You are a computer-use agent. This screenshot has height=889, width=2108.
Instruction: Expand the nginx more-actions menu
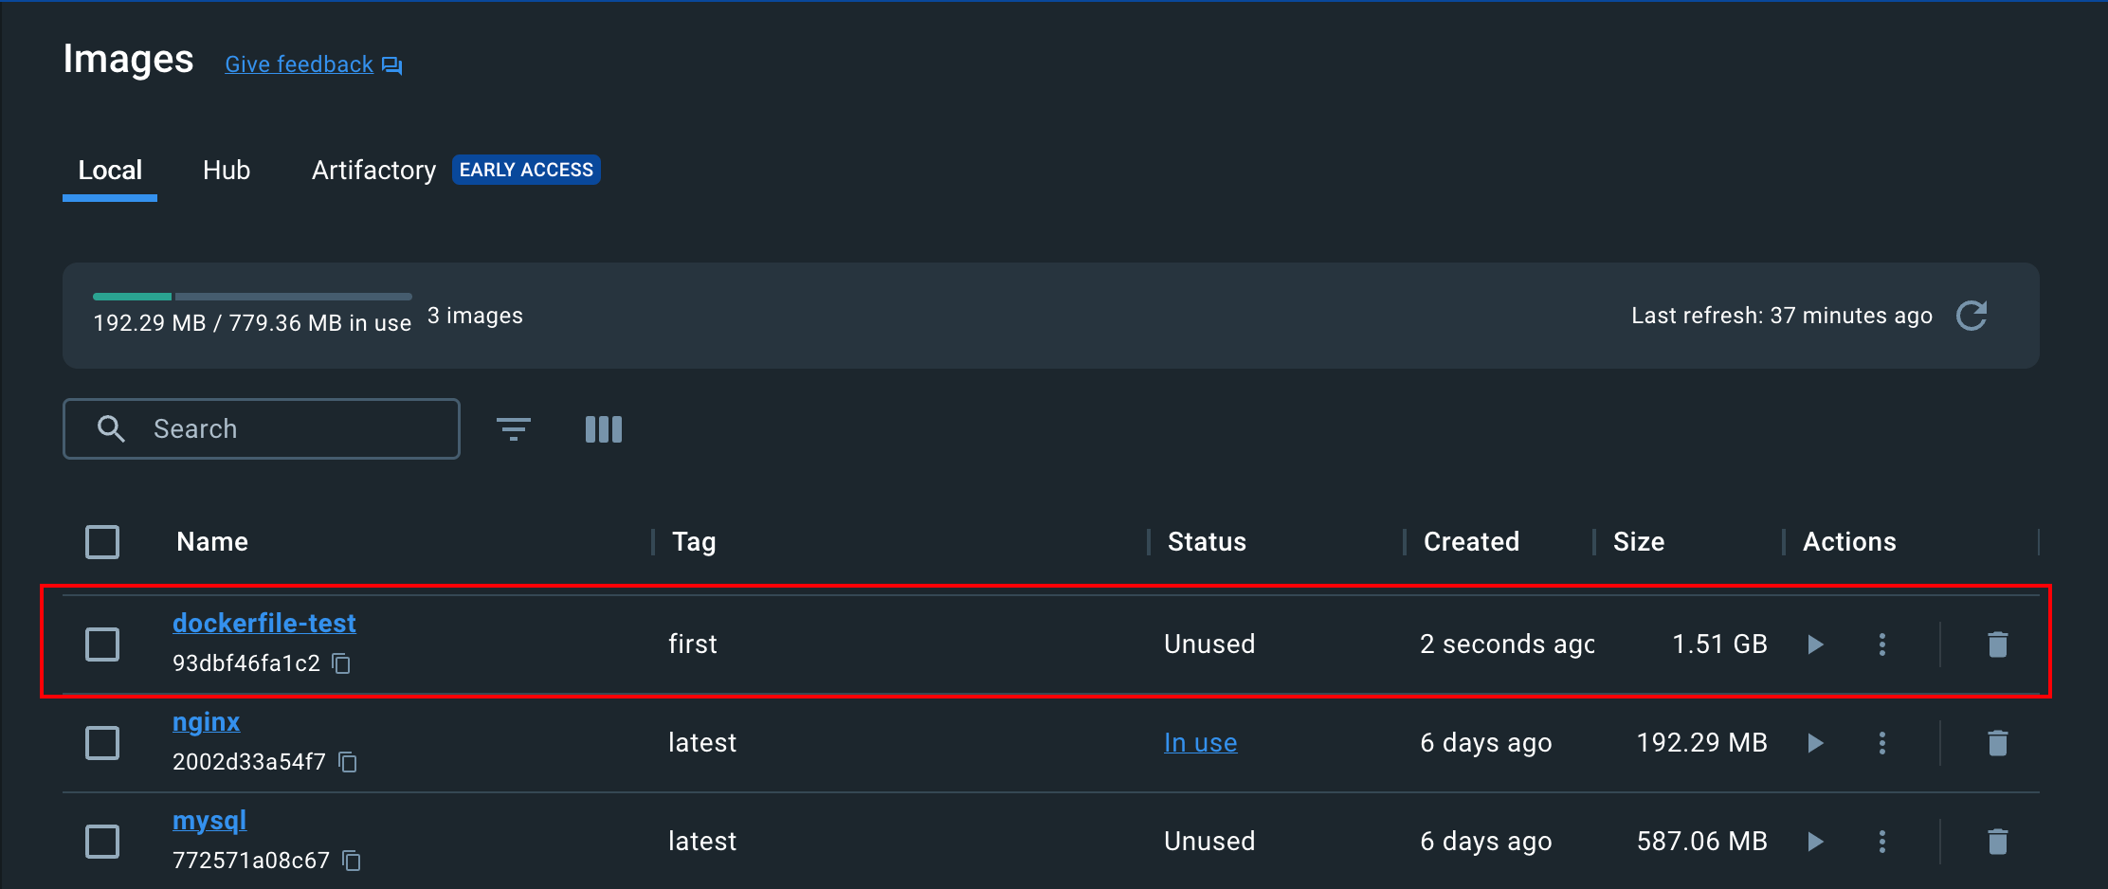1882,743
